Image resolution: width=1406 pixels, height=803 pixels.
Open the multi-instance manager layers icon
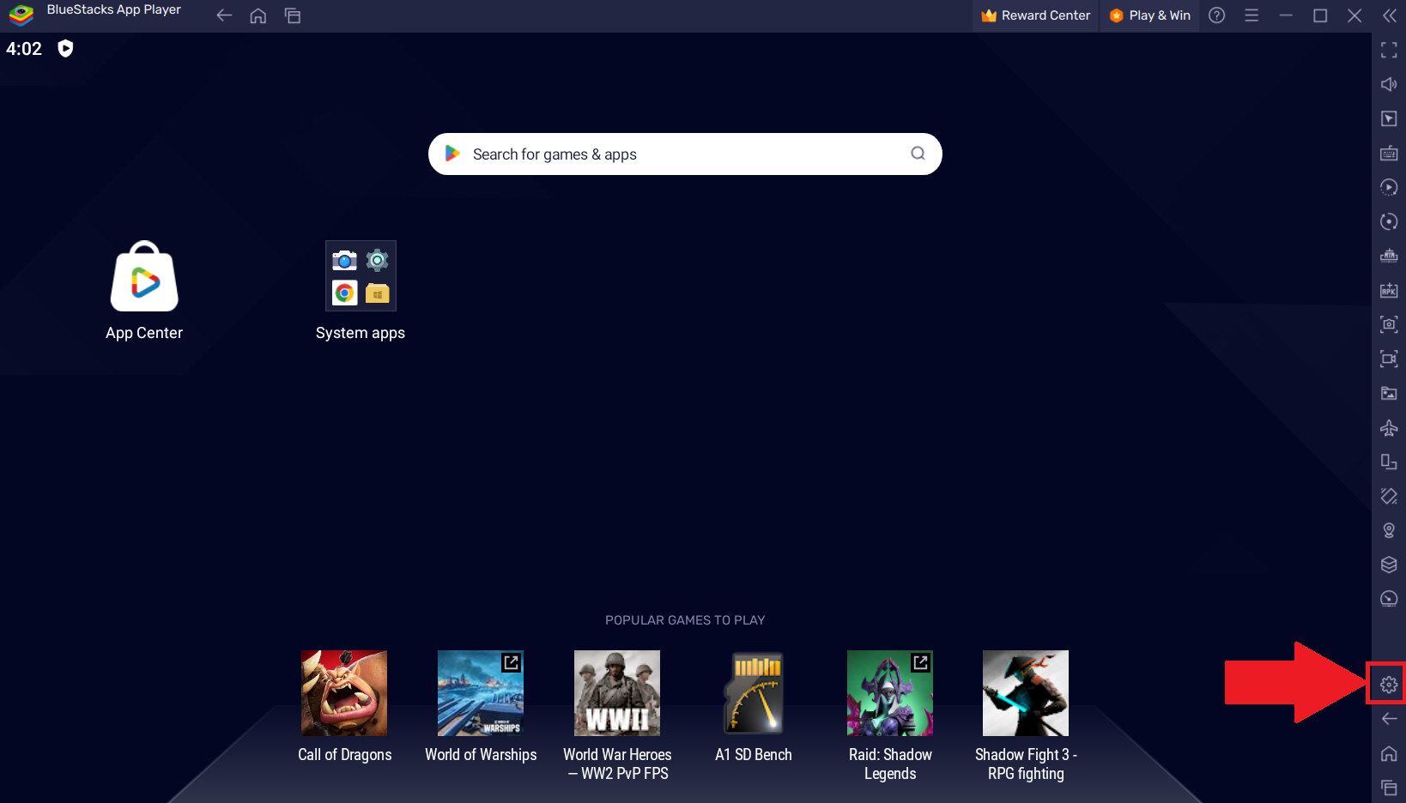(1389, 565)
